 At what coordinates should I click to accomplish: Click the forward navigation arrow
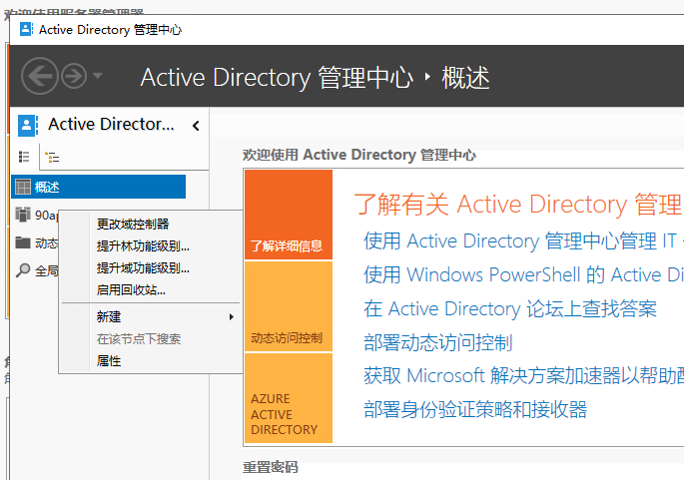(x=74, y=76)
